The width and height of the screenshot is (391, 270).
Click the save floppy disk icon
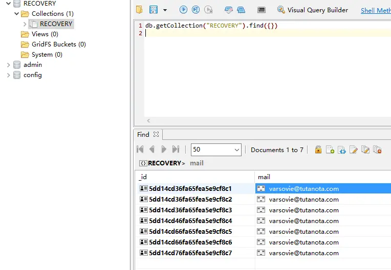click(154, 10)
